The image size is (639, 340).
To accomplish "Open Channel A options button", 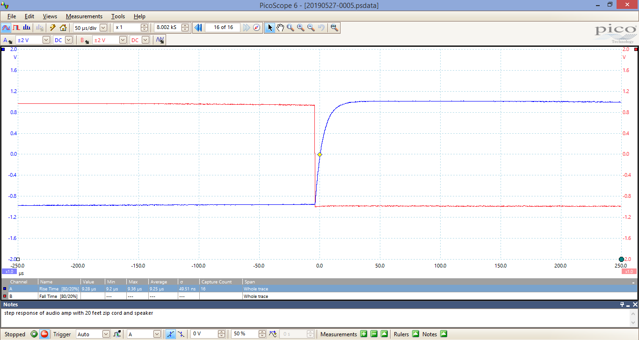I will [7, 40].
